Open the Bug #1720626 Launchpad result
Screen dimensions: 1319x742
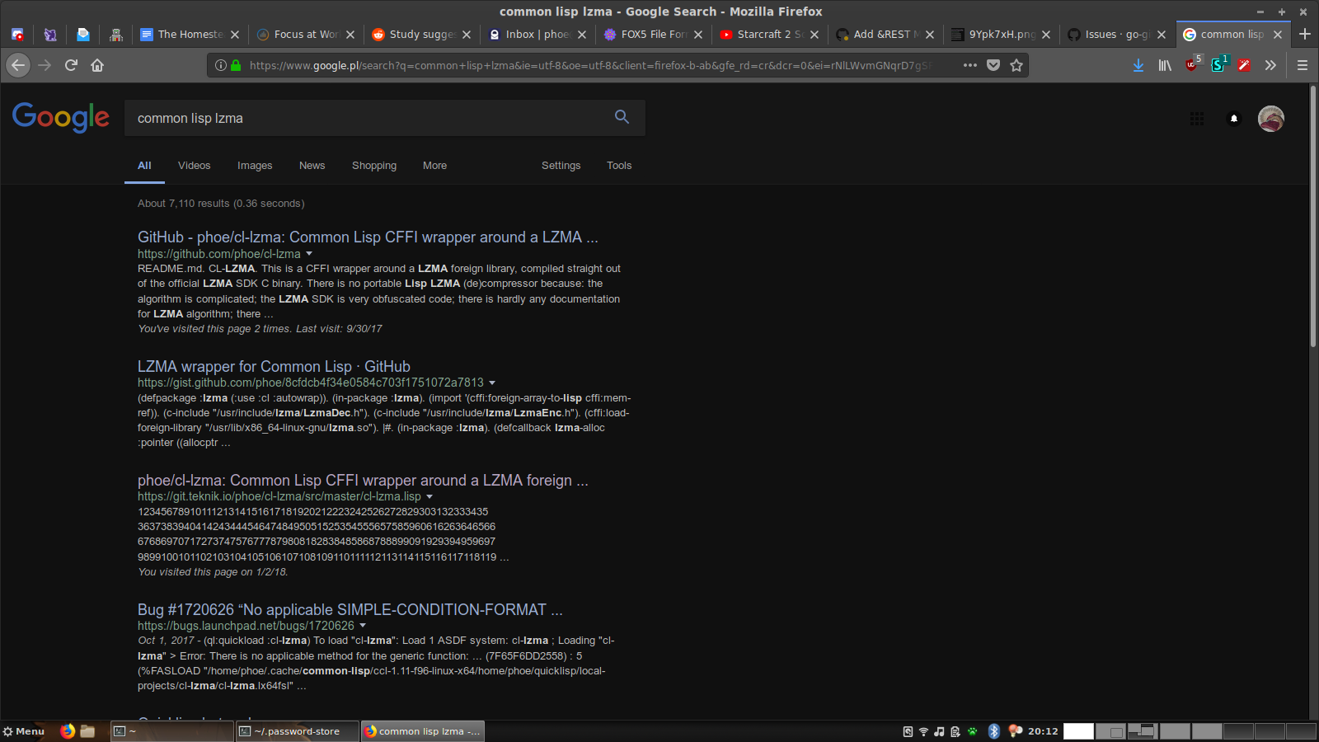click(x=350, y=609)
